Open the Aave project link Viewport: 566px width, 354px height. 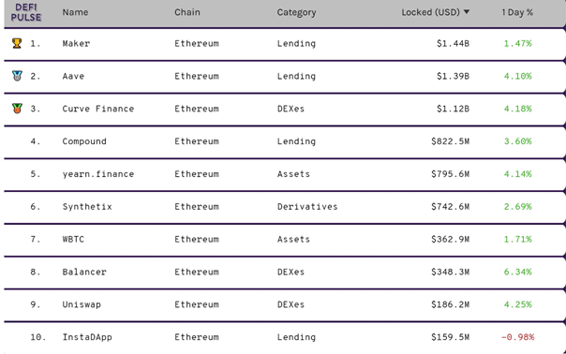point(73,76)
